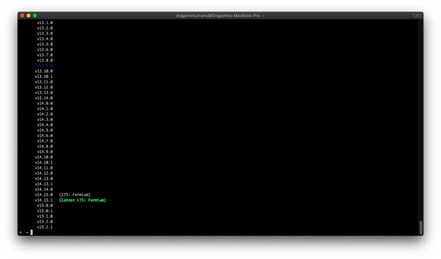Maximize terminal with the green button
The height and width of the screenshot is (259, 441).
[35, 15]
